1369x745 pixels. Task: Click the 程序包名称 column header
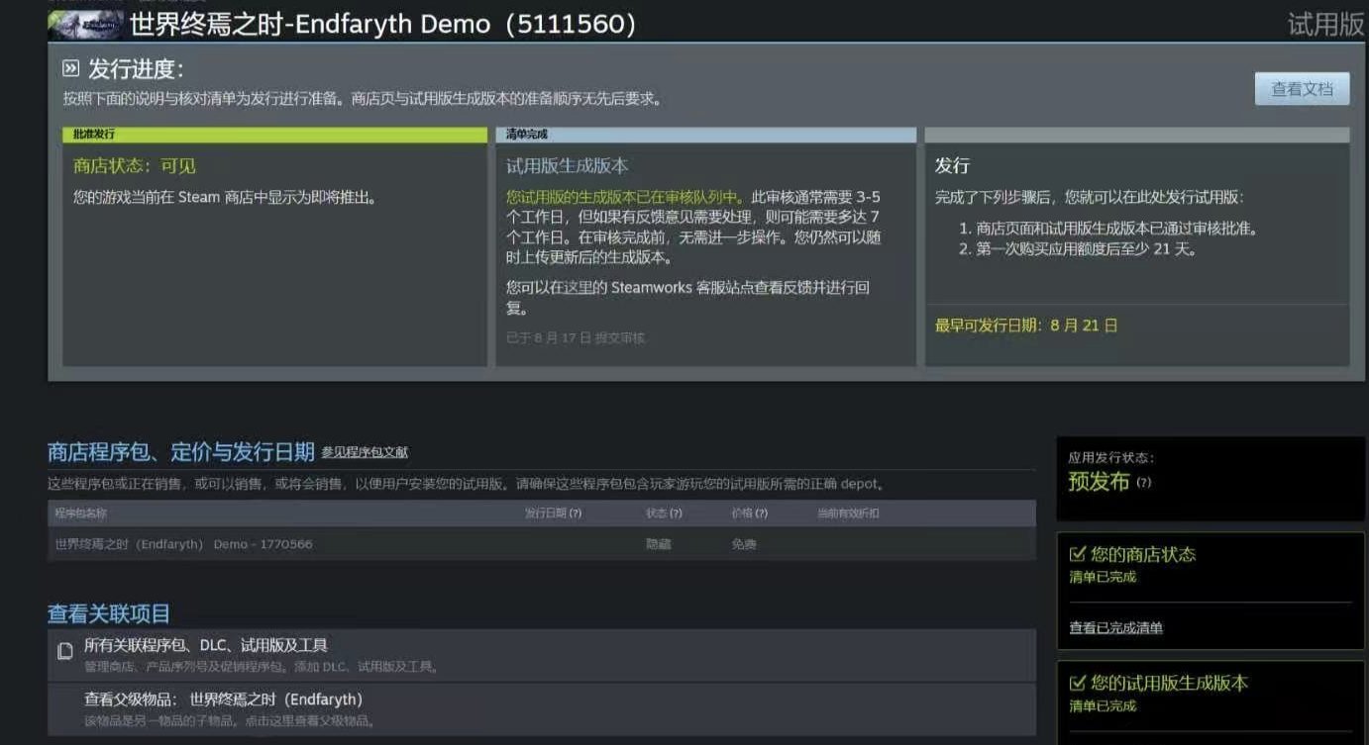pyautogui.click(x=81, y=513)
